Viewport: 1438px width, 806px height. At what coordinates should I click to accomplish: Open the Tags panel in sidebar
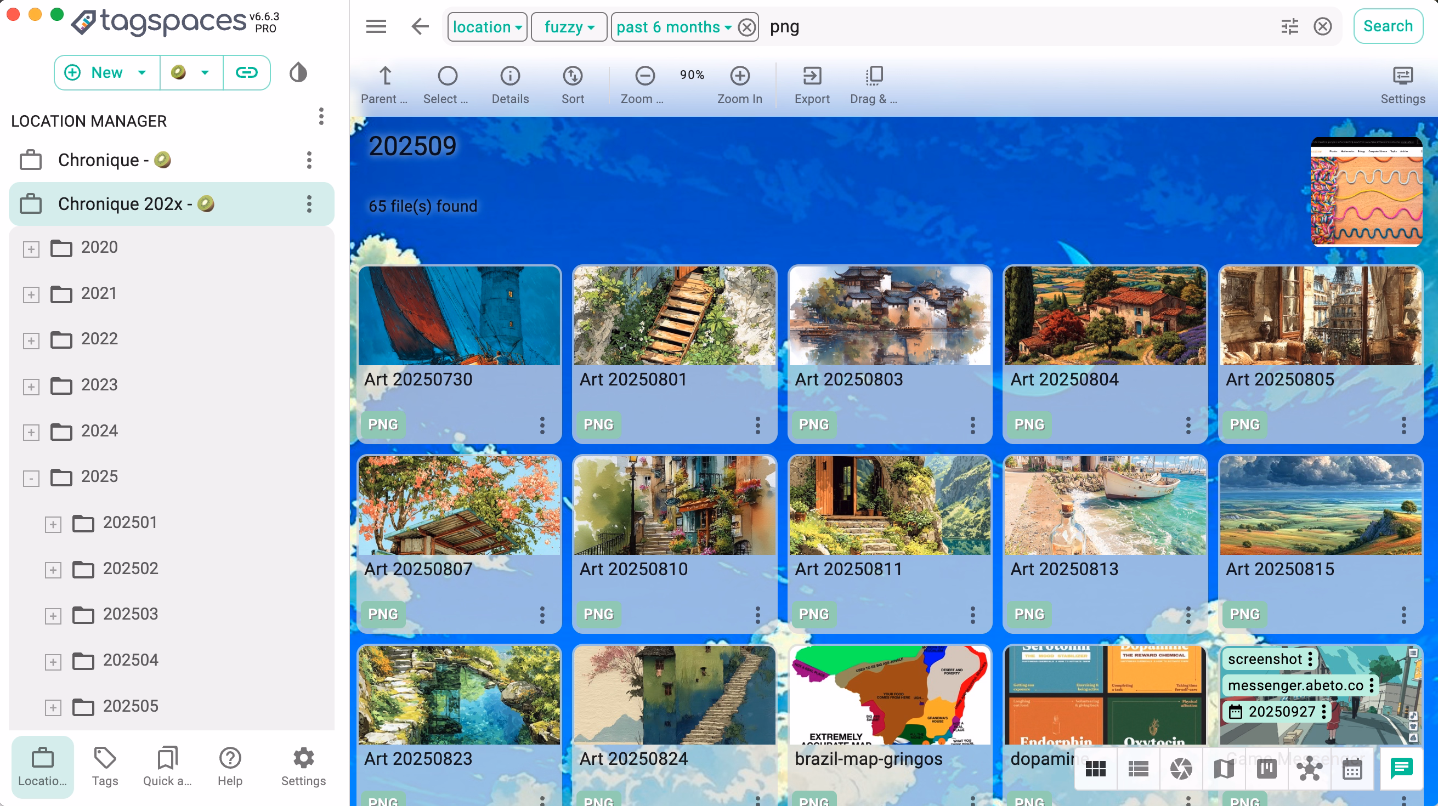[104, 767]
